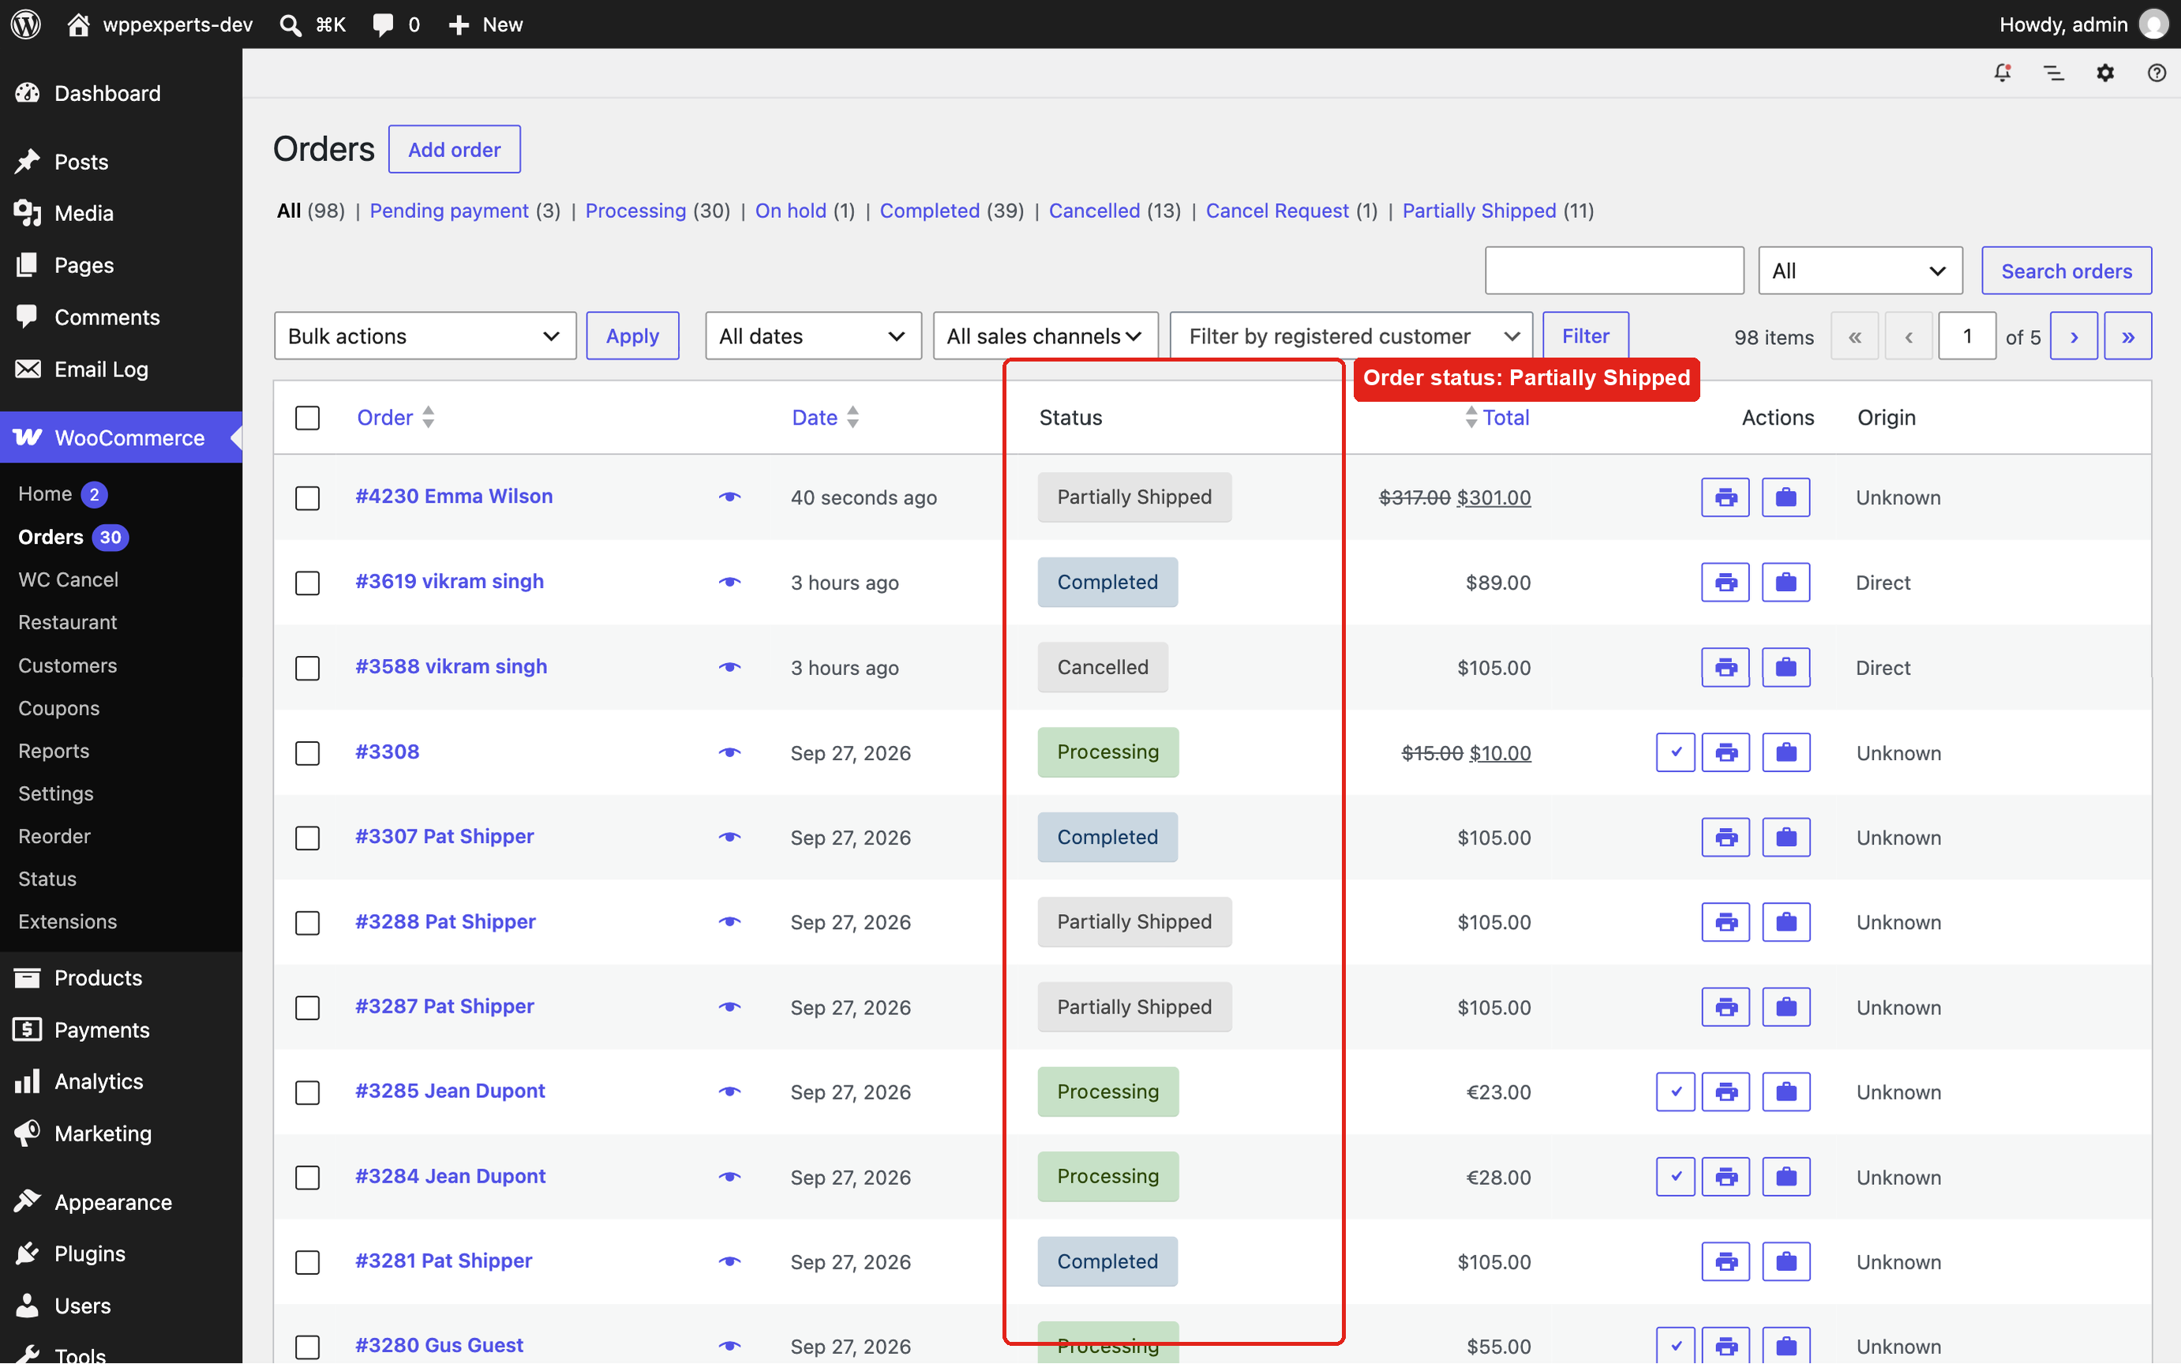This screenshot has width=2181, height=1364.
Task: Click briefcase icon for order #3281
Action: point(1786,1261)
